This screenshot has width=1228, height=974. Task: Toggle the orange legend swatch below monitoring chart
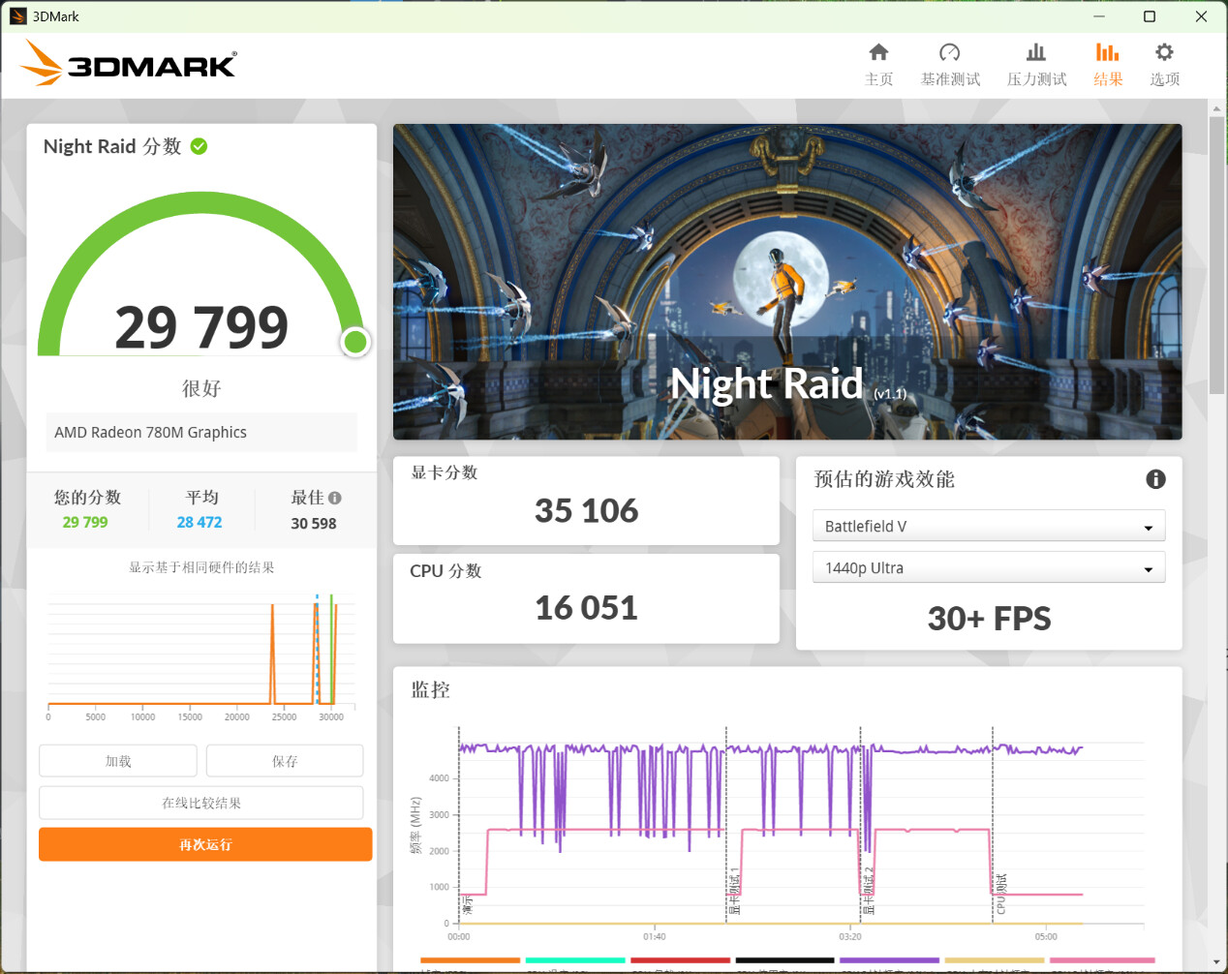click(470, 960)
